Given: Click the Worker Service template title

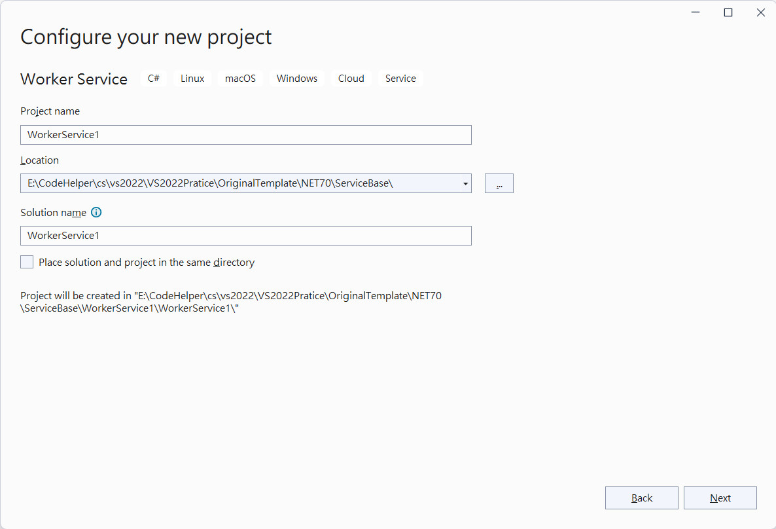Looking at the screenshot, I should point(74,79).
